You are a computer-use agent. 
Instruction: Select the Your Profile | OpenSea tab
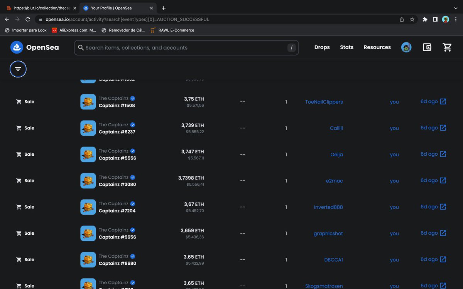[117, 8]
